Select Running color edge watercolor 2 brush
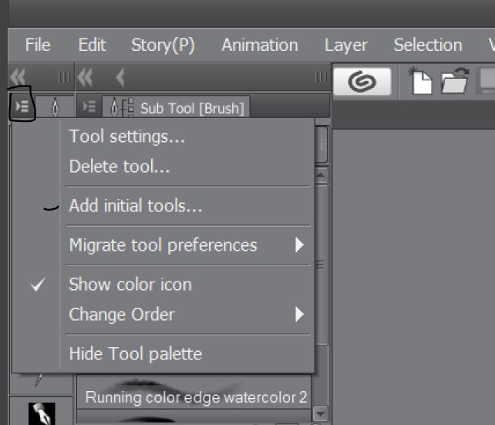 click(x=196, y=397)
